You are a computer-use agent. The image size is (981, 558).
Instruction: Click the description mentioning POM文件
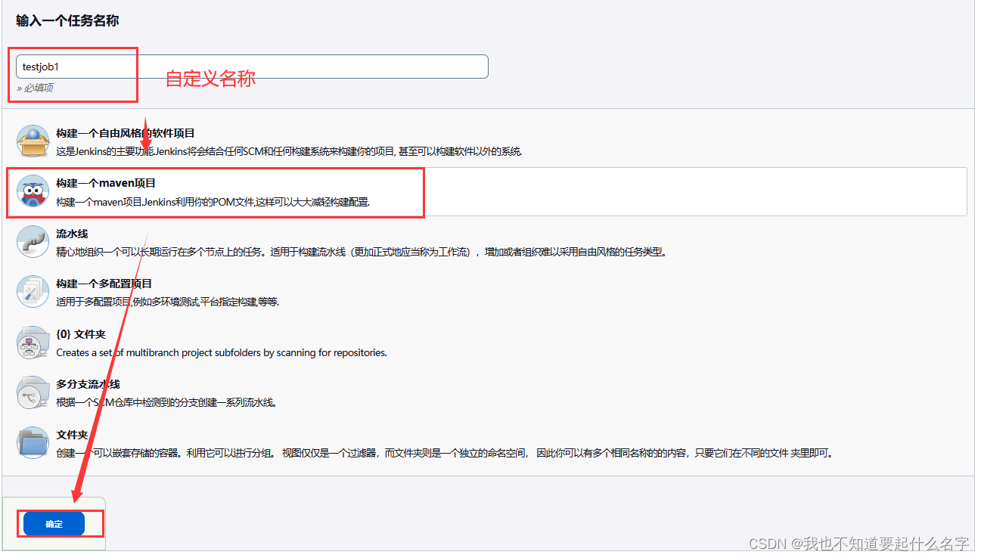tap(213, 202)
